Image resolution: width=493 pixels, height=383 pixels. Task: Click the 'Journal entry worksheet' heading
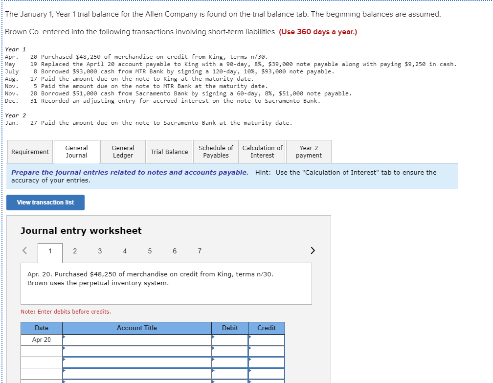(x=81, y=231)
